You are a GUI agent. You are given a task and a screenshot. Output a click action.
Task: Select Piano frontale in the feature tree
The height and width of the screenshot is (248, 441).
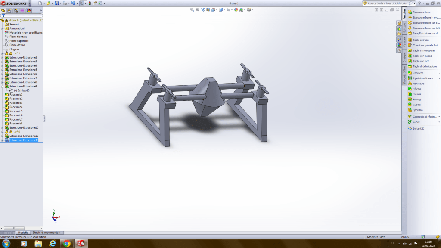(18, 37)
